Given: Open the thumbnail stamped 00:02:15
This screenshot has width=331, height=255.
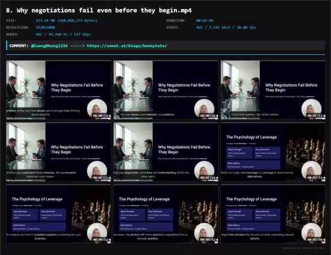Looking at the screenshot, I should click(58, 152).
